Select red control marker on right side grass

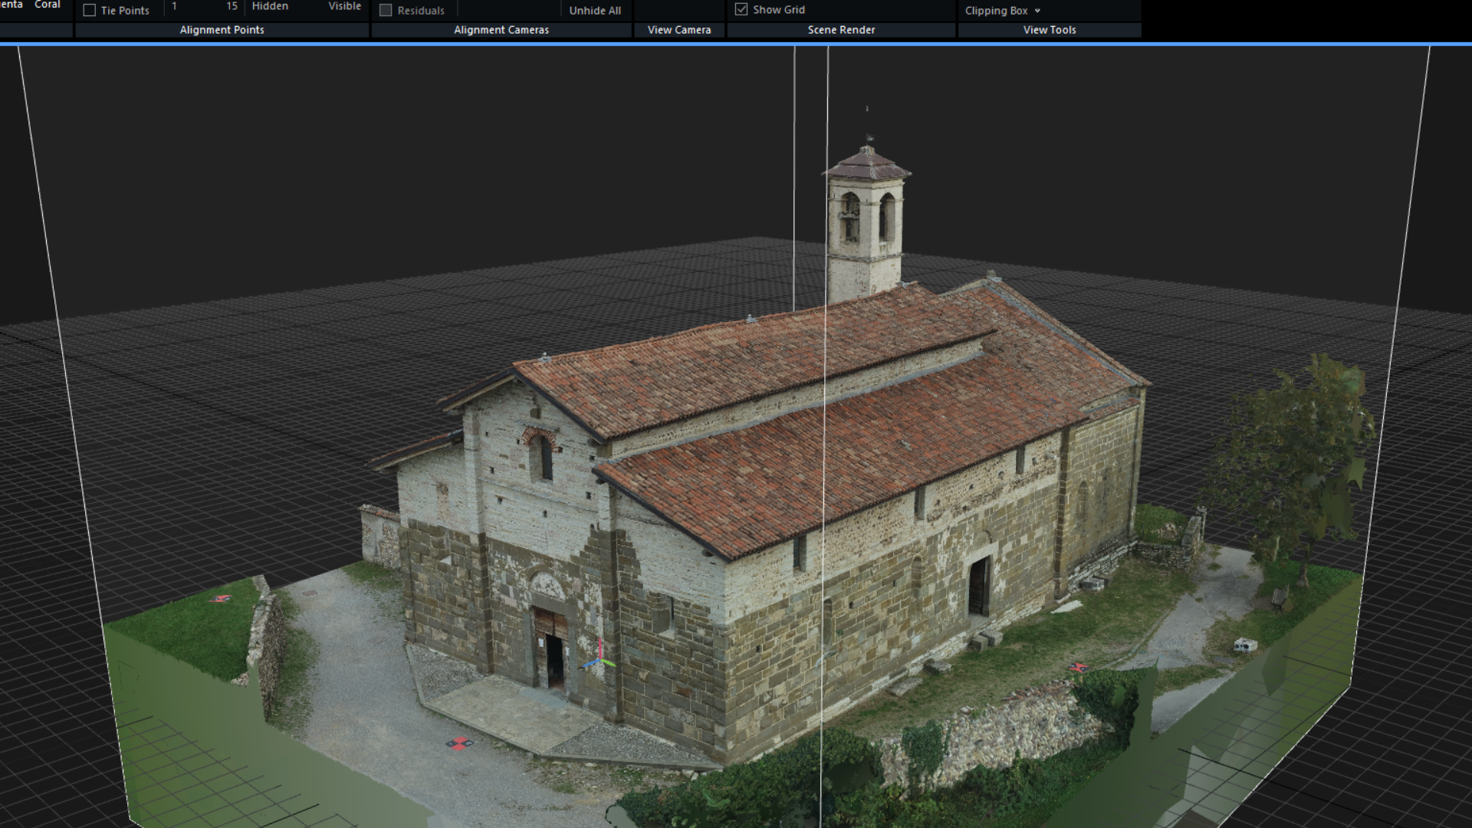[x=1079, y=668]
